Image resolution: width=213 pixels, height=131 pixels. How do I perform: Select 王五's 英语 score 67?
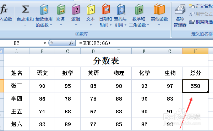(93, 112)
